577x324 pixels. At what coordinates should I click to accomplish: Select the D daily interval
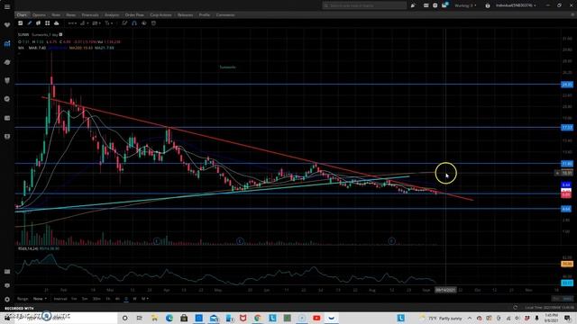pyautogui.click(x=126, y=299)
